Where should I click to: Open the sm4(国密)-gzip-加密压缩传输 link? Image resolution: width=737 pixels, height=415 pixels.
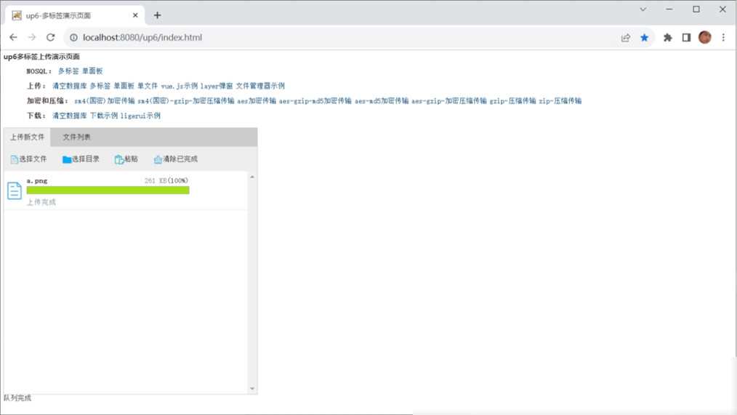[x=185, y=100]
